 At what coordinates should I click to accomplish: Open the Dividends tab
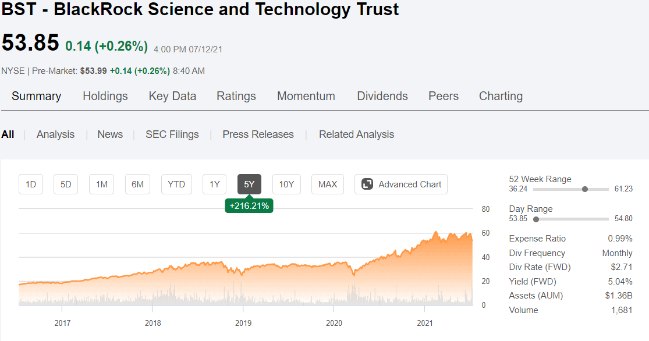pyautogui.click(x=382, y=96)
